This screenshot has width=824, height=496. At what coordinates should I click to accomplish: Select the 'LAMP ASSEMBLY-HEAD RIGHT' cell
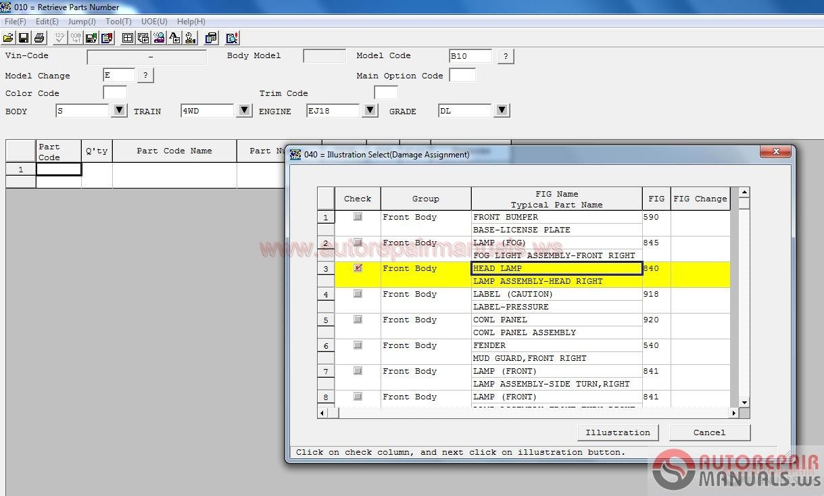(556, 281)
